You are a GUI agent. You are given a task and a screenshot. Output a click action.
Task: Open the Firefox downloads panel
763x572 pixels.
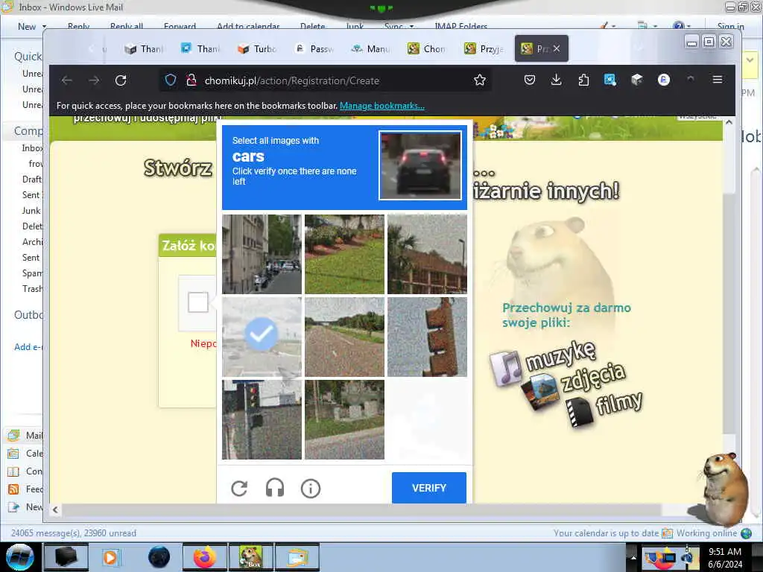pos(556,80)
